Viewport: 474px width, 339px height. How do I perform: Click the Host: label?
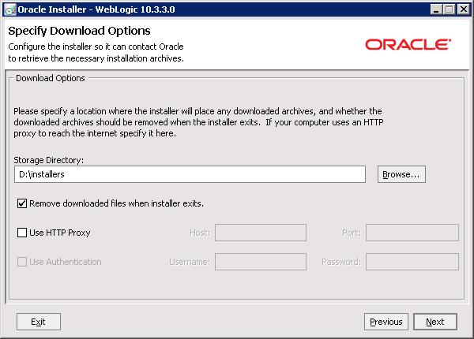(200, 233)
